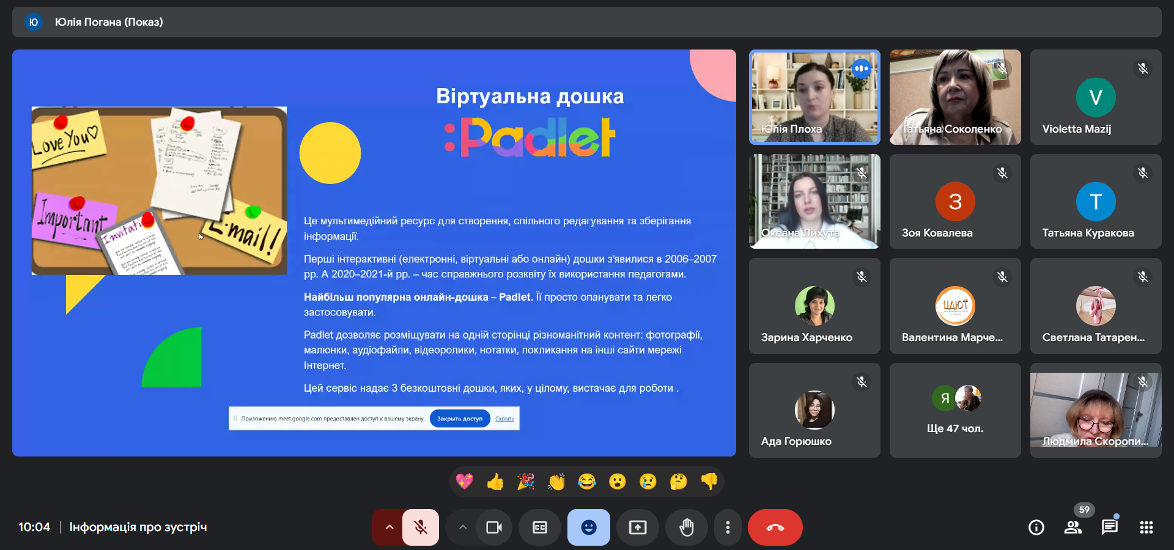Send the laughing face reaction

pos(587,482)
